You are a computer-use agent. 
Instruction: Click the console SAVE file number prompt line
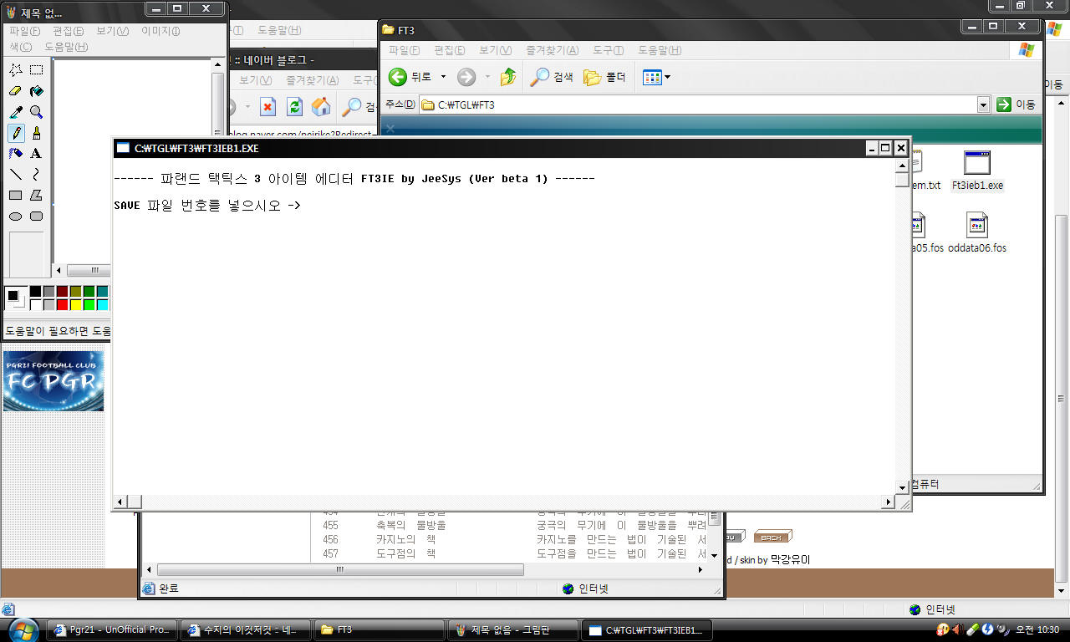tap(206, 205)
